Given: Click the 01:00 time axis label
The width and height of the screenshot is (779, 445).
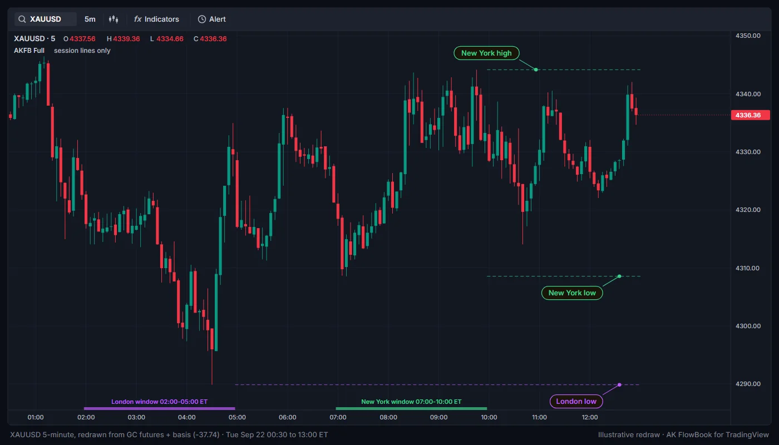Looking at the screenshot, I should tap(36, 417).
